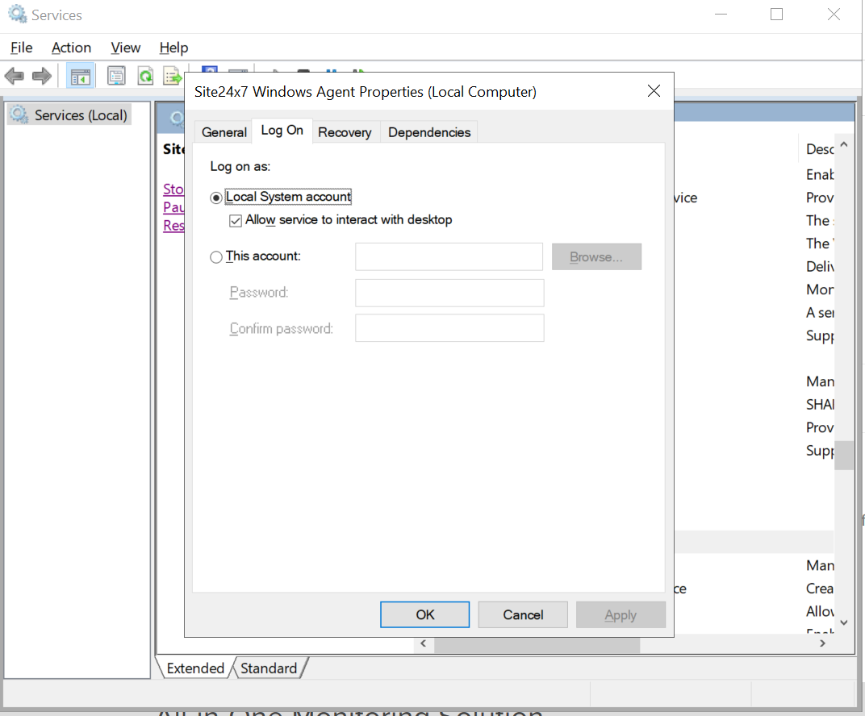Refresh the services list with the toolbar icon
The image size is (865, 716).
[x=145, y=76]
